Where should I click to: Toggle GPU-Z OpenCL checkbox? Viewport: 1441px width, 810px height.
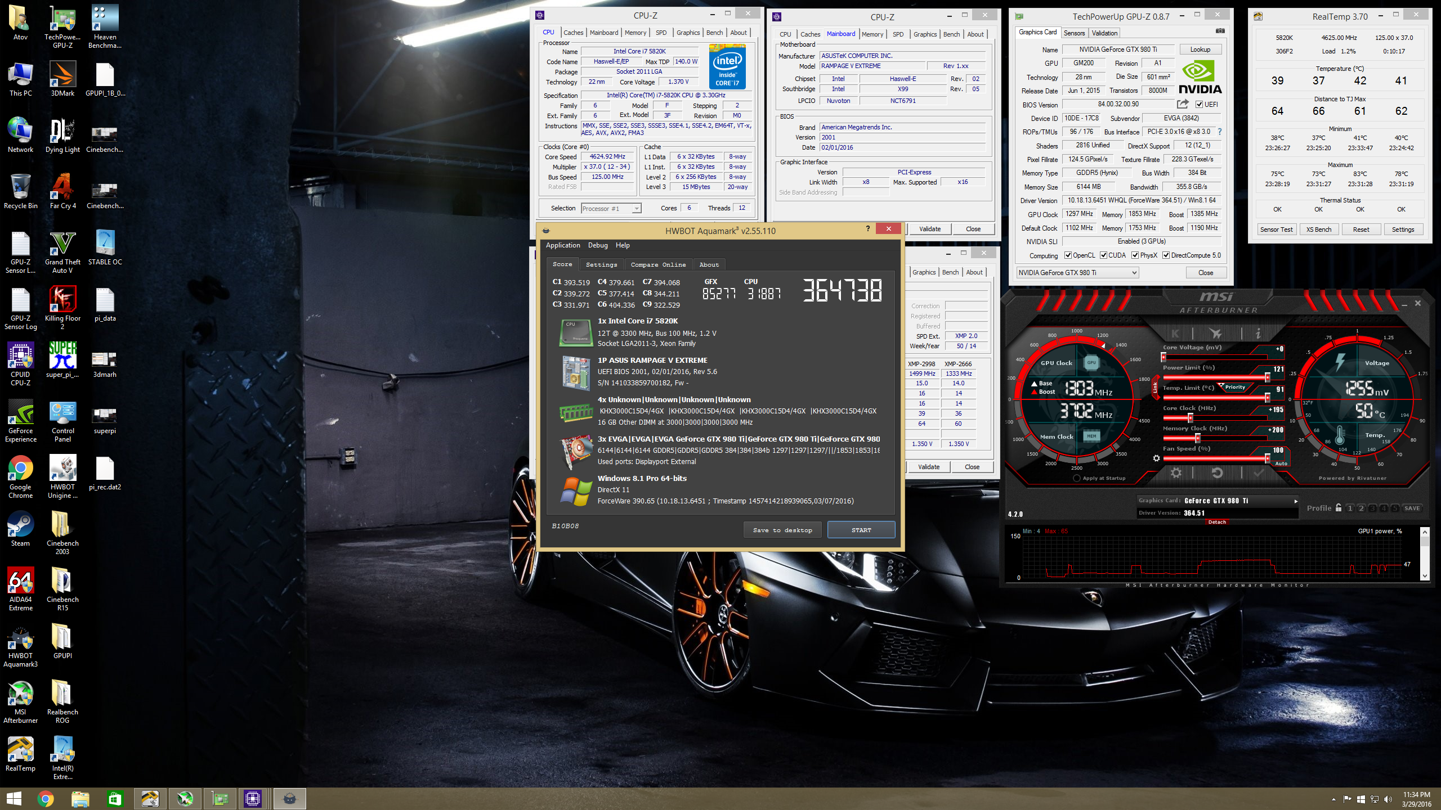point(1068,255)
